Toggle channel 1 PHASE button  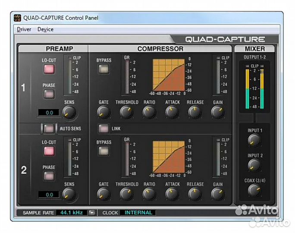49,94
